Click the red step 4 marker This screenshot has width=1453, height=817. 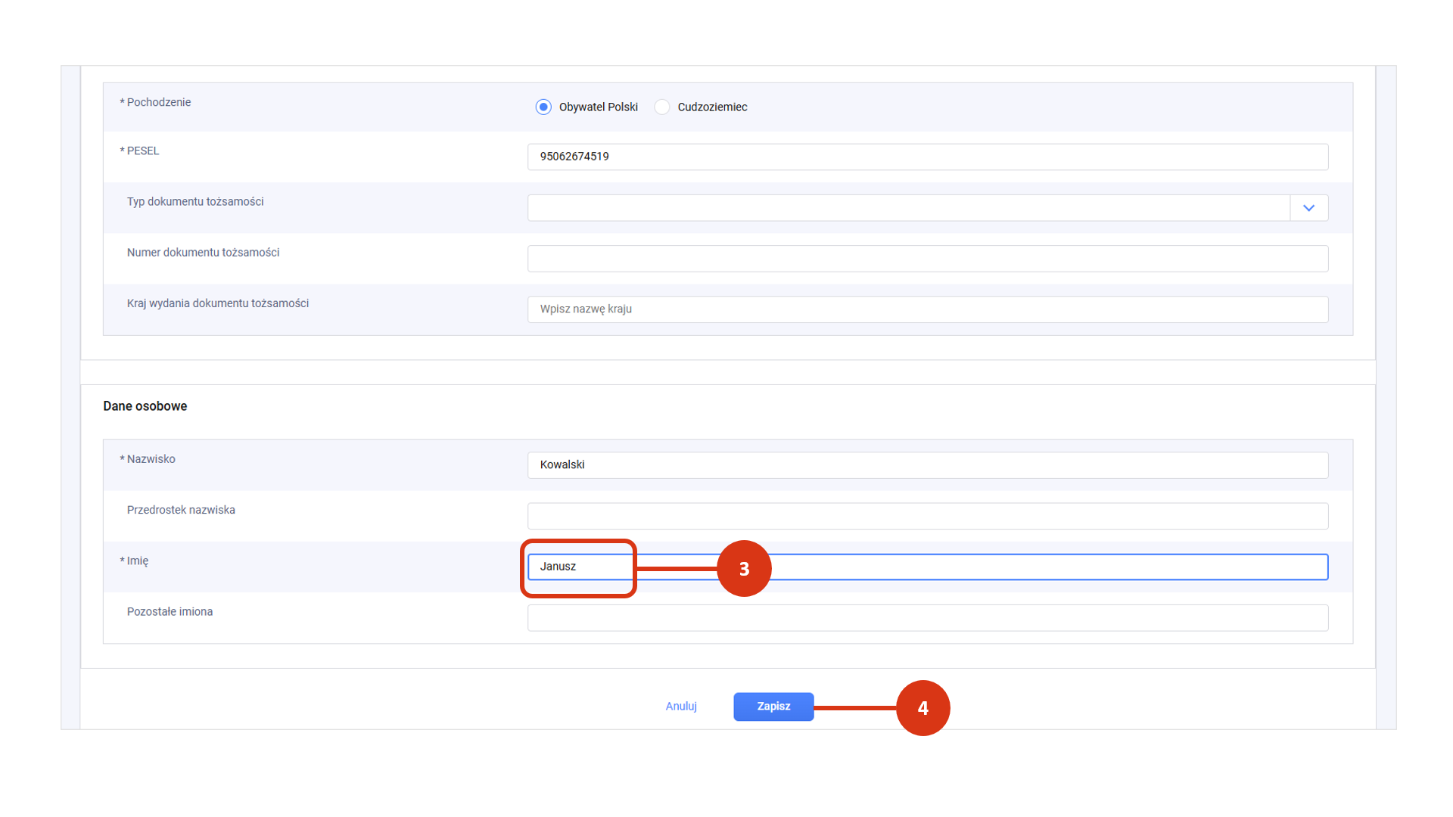point(923,708)
